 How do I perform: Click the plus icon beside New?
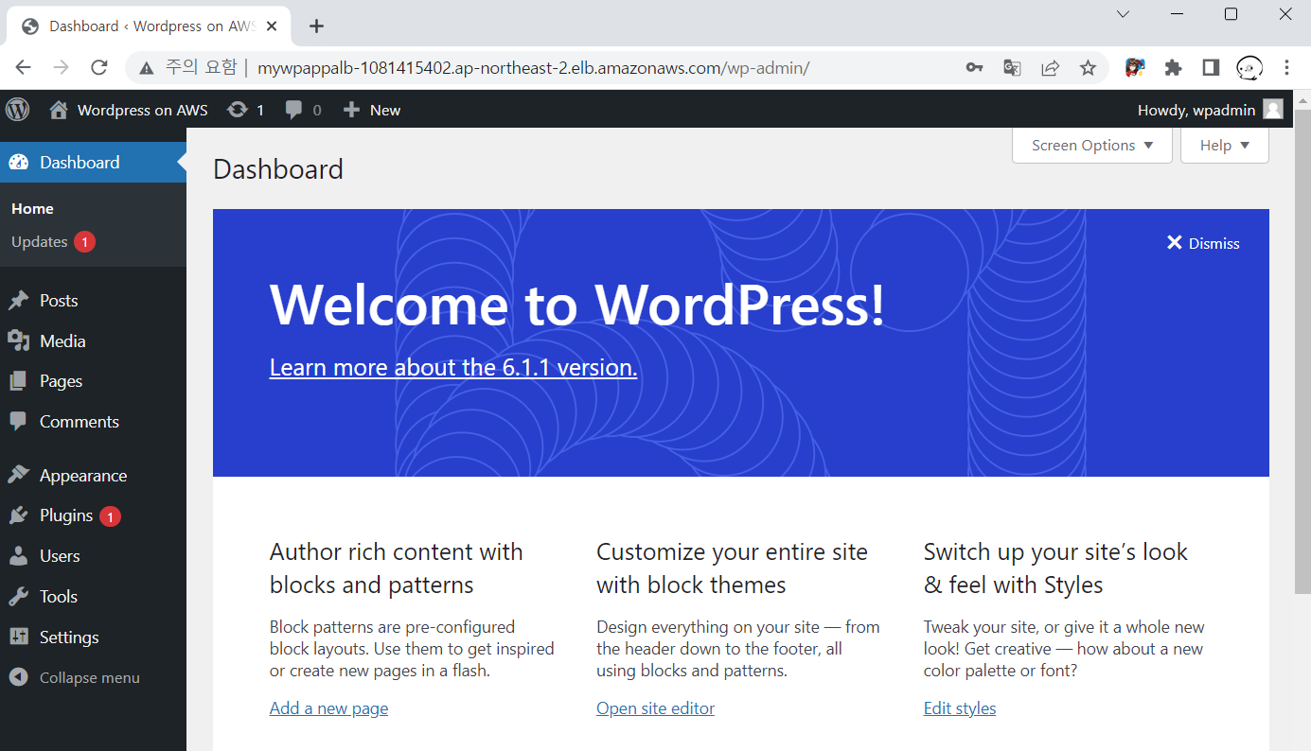(x=351, y=110)
